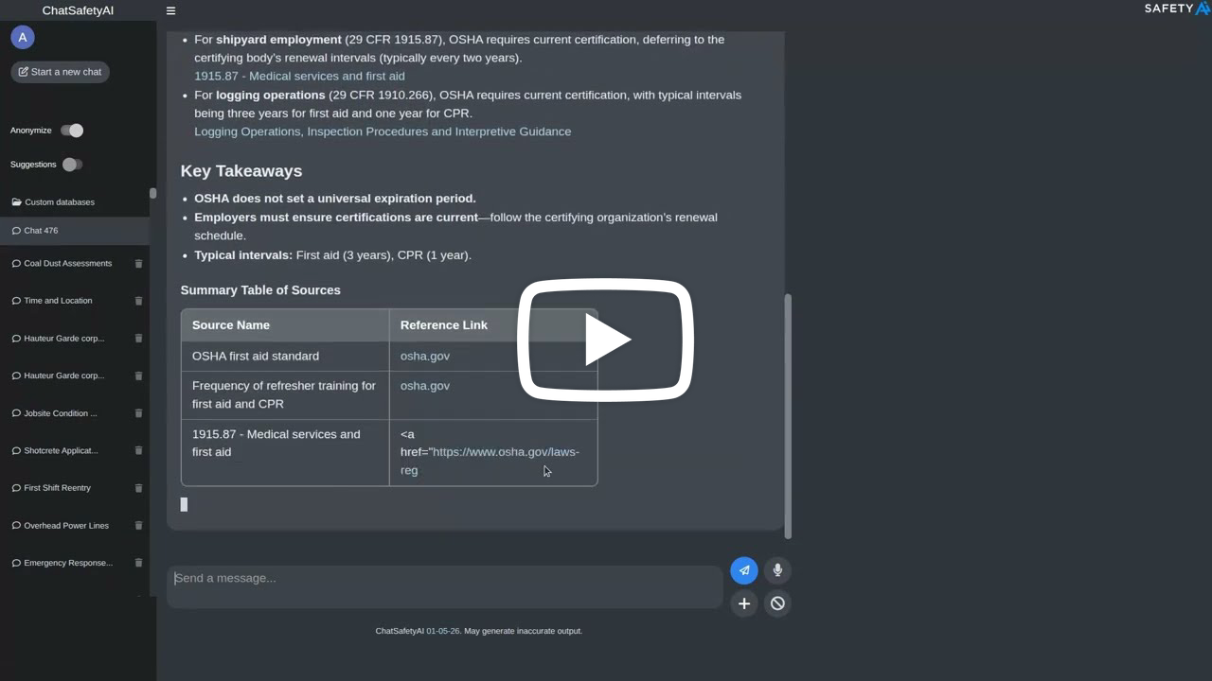Image resolution: width=1212 pixels, height=681 pixels.
Task: Click the osha.gov reference link
Action: (424, 356)
